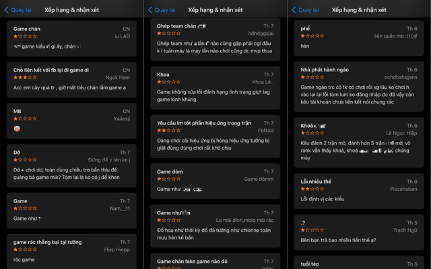Click the star rating of the 'Lỗi nhiều thể' review

tap(312, 190)
